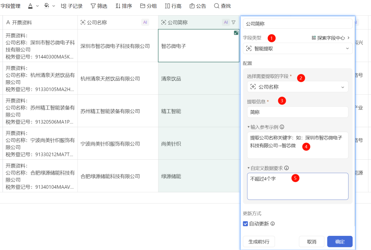This screenshot has width=371, height=250.
Task: Open the 智能提取 field type dropdown
Action: (298, 48)
